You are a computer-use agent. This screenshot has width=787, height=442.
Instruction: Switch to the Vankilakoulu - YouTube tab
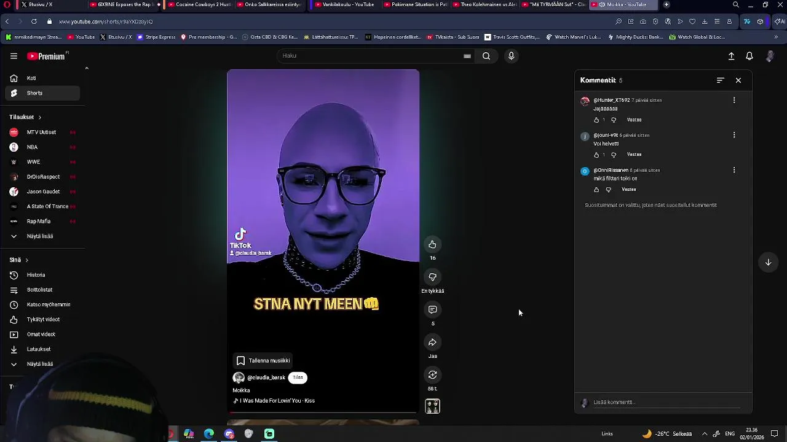344,5
